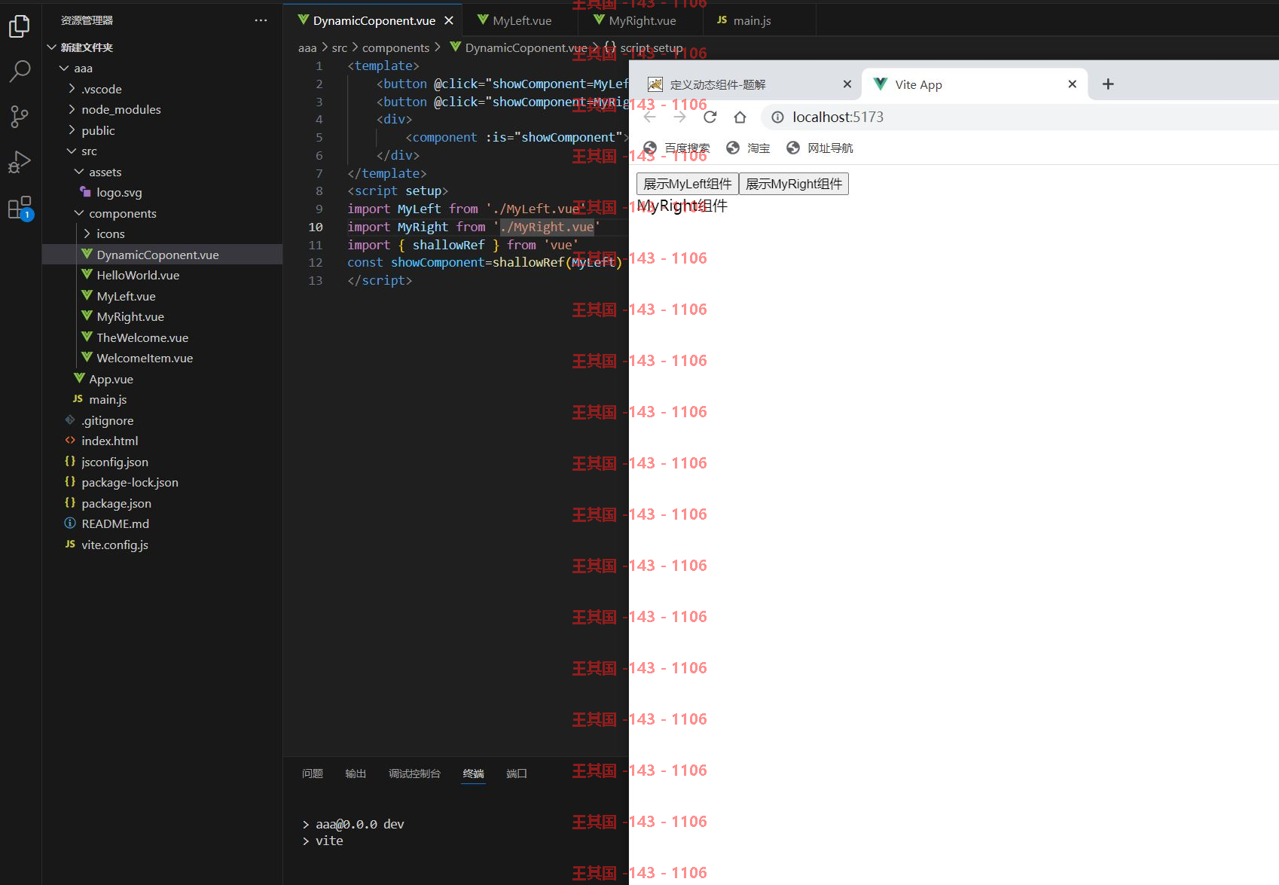Click line number 10 in the editor gutter
This screenshot has width=1279, height=885.
[315, 227]
